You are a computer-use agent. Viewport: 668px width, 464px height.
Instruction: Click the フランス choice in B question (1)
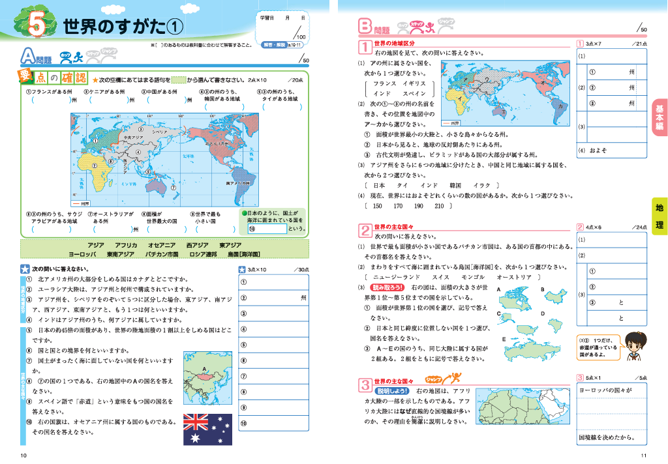(x=385, y=83)
